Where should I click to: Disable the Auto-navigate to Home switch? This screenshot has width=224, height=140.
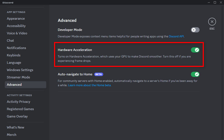[x=195, y=74]
